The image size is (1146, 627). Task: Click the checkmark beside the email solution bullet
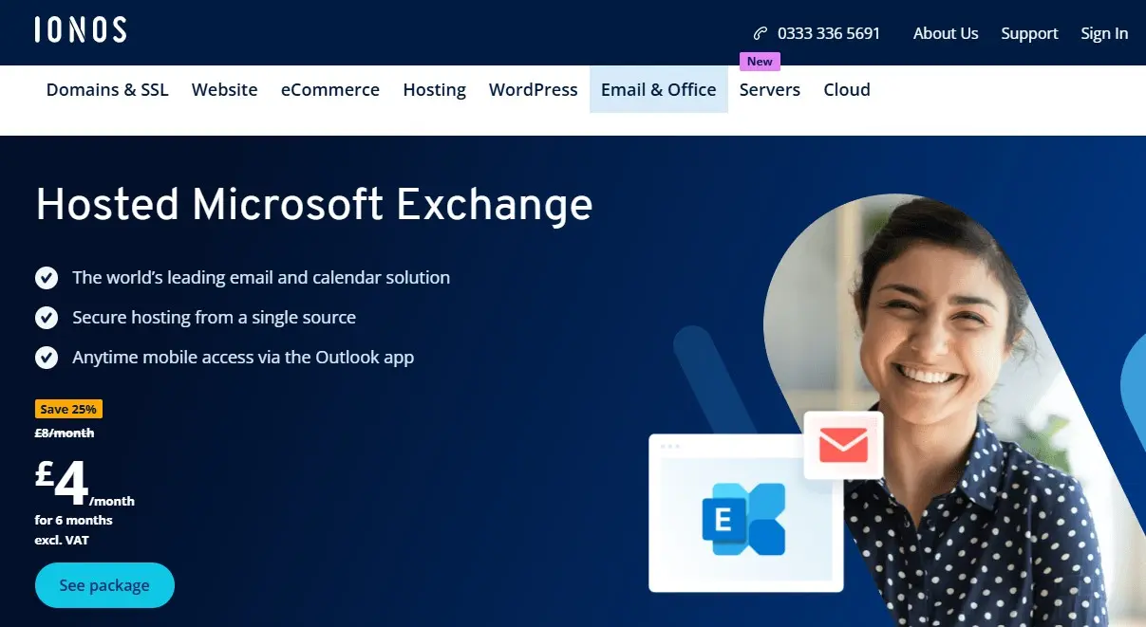click(47, 278)
